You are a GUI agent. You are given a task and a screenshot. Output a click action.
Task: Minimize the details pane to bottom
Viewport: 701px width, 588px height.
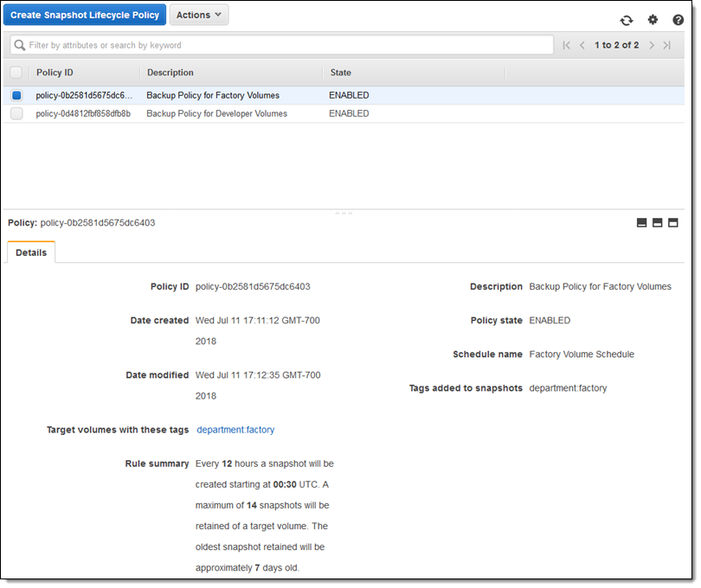tap(641, 223)
